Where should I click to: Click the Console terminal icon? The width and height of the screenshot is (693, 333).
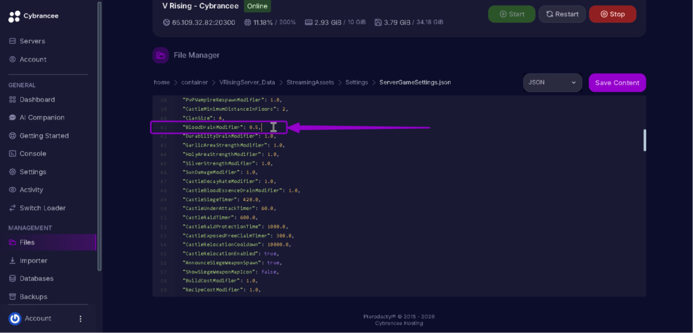tap(12, 154)
